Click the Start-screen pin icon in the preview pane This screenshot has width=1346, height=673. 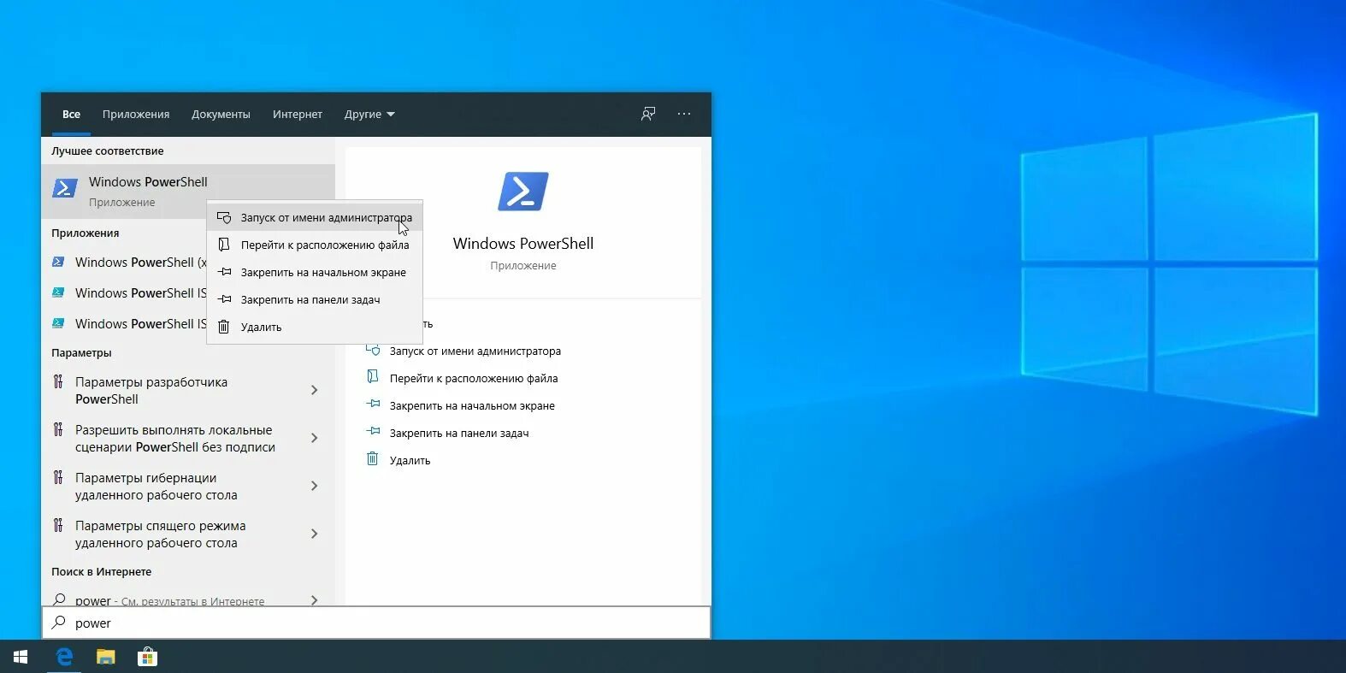(373, 404)
